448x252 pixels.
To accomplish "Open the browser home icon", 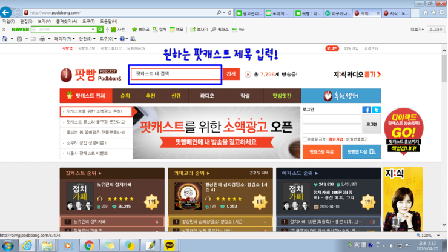I will pyautogui.click(x=426, y=12).
